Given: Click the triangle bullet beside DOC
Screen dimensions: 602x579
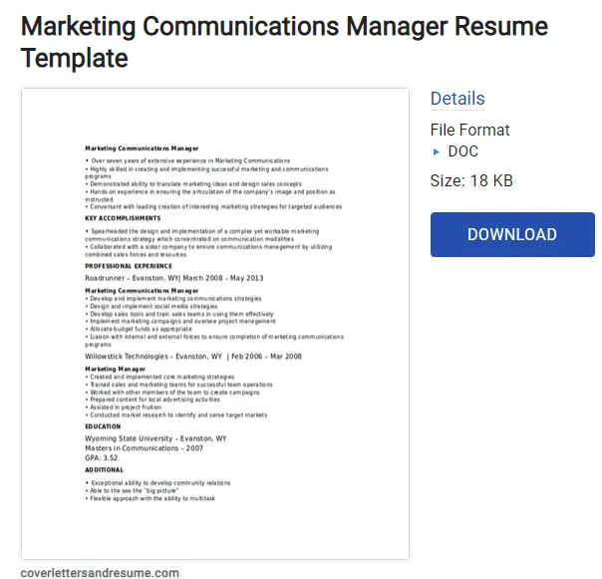Looking at the screenshot, I should (436, 151).
